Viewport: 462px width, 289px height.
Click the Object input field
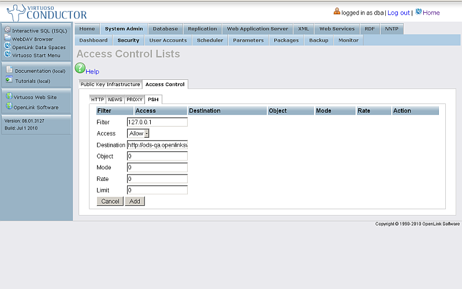point(157,156)
